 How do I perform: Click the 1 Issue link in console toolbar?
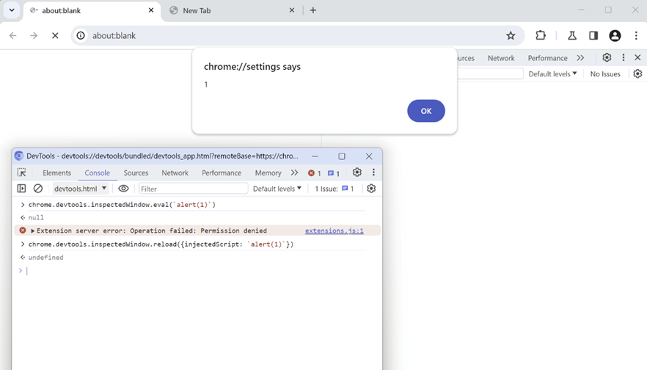coord(335,189)
